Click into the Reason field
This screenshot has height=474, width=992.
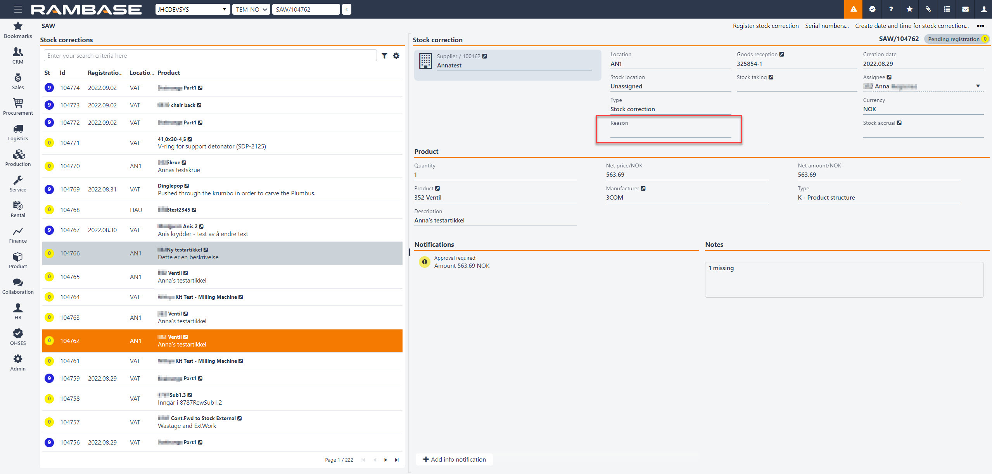tap(670, 133)
